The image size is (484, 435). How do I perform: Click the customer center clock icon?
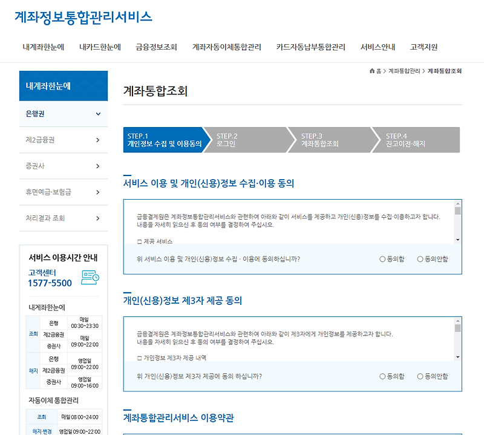click(90, 277)
